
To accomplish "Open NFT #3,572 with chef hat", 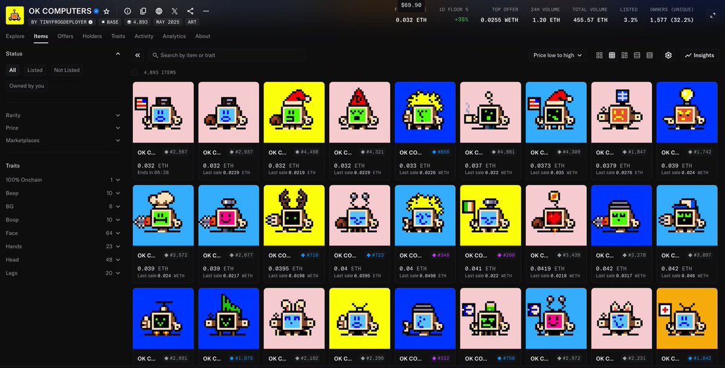I will [x=163, y=216].
